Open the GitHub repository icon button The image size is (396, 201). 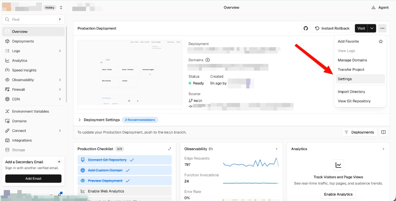[x=306, y=28]
